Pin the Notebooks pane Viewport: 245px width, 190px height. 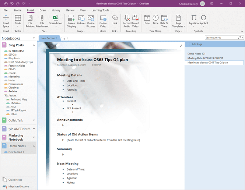click(x=34, y=38)
